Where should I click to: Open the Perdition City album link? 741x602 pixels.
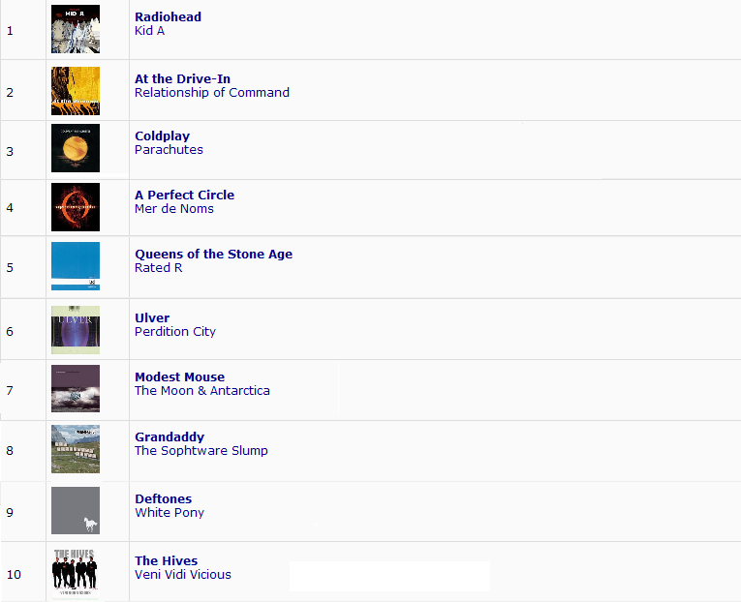(x=175, y=331)
